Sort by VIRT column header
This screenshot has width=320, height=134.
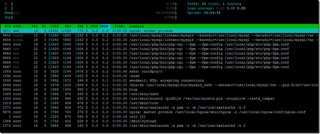tap(54, 27)
